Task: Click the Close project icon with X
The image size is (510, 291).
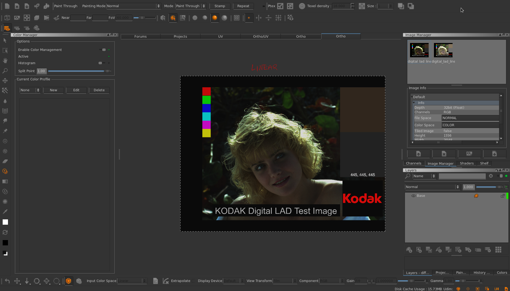Action: [x=17, y=6]
